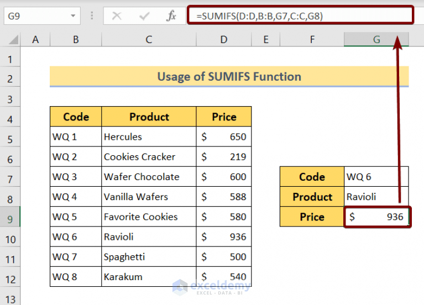424x305 pixels.
Task: Click the 'Usage of SUMIFS Function' title cell
Action: [x=229, y=76]
